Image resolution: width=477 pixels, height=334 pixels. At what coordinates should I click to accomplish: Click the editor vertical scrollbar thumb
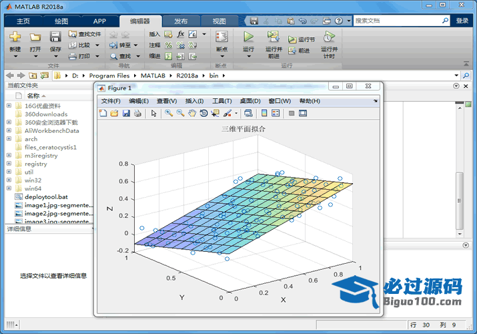click(460, 200)
